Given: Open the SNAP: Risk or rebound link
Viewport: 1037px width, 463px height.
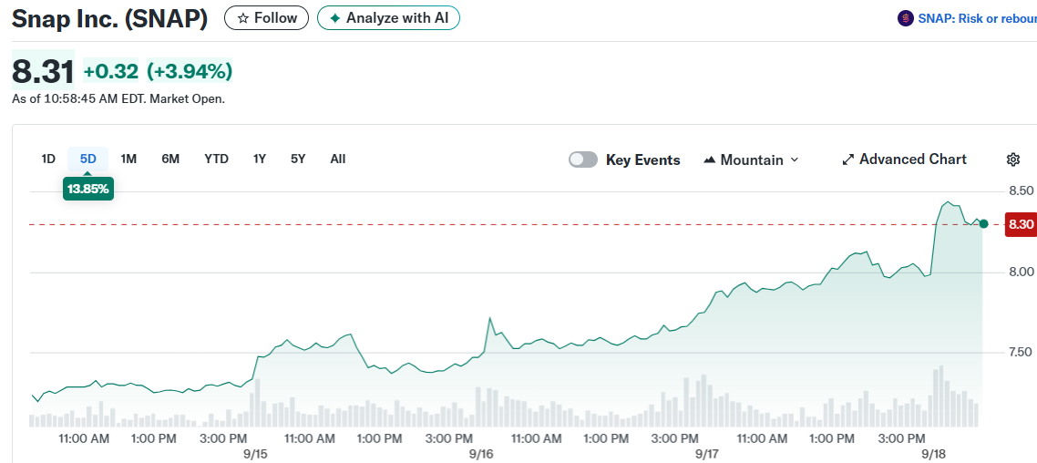Looking at the screenshot, I should (x=977, y=18).
